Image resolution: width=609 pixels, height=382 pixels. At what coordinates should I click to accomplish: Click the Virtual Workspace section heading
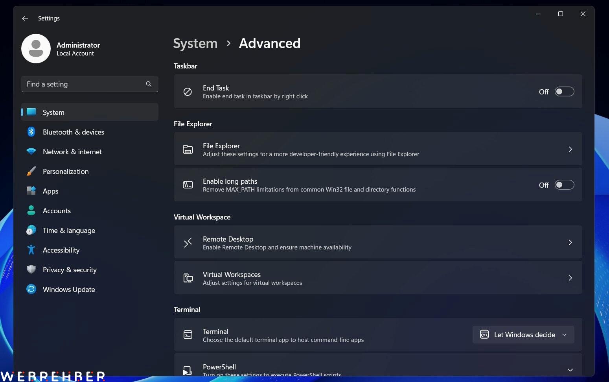(x=202, y=217)
